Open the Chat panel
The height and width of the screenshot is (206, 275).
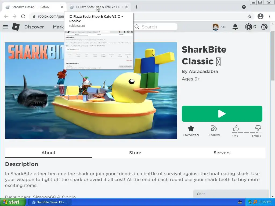(231, 194)
